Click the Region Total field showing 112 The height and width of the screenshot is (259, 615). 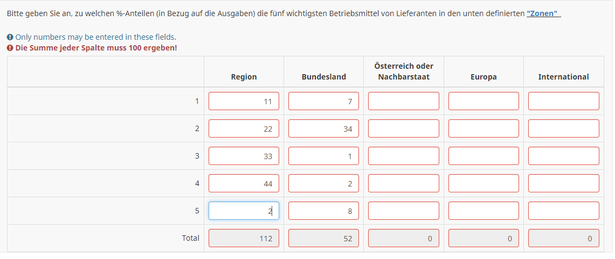point(244,238)
